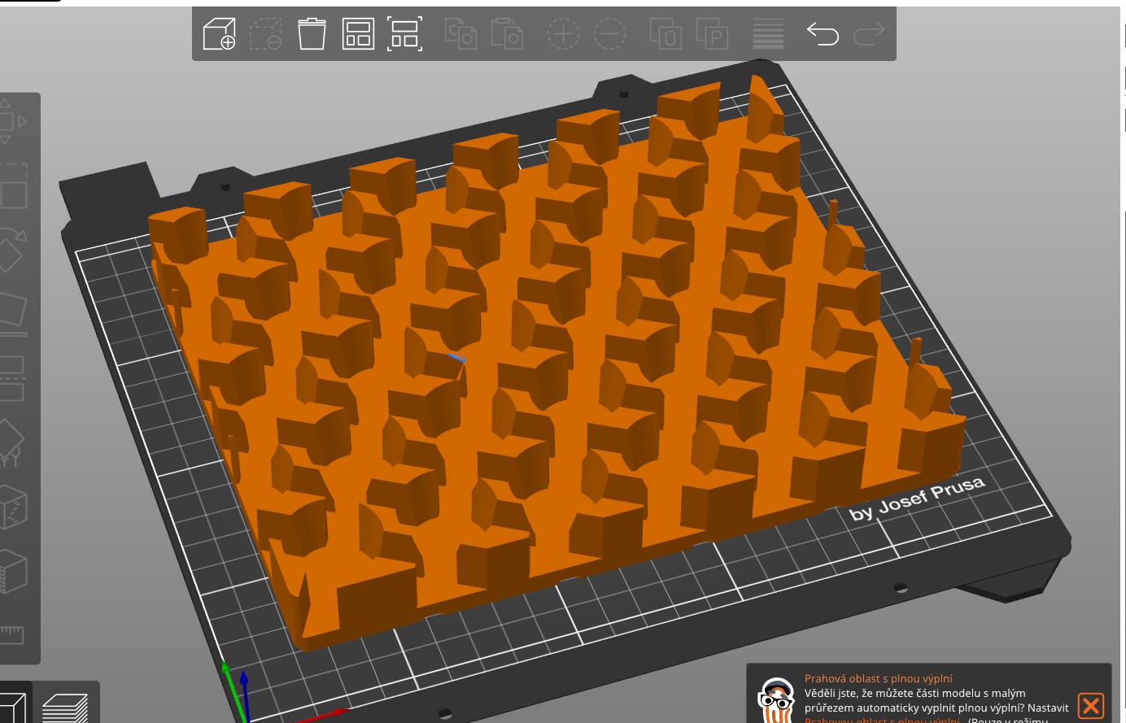1126x723 pixels.
Task: Open the variable layer height tool
Action: tap(768, 34)
